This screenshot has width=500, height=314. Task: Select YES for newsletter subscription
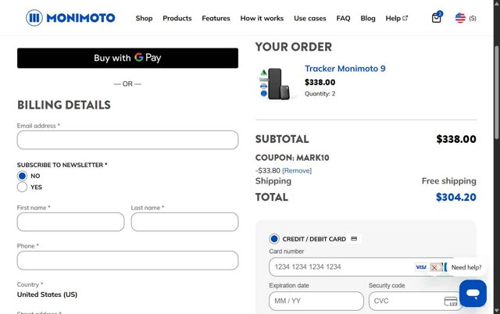pos(22,187)
